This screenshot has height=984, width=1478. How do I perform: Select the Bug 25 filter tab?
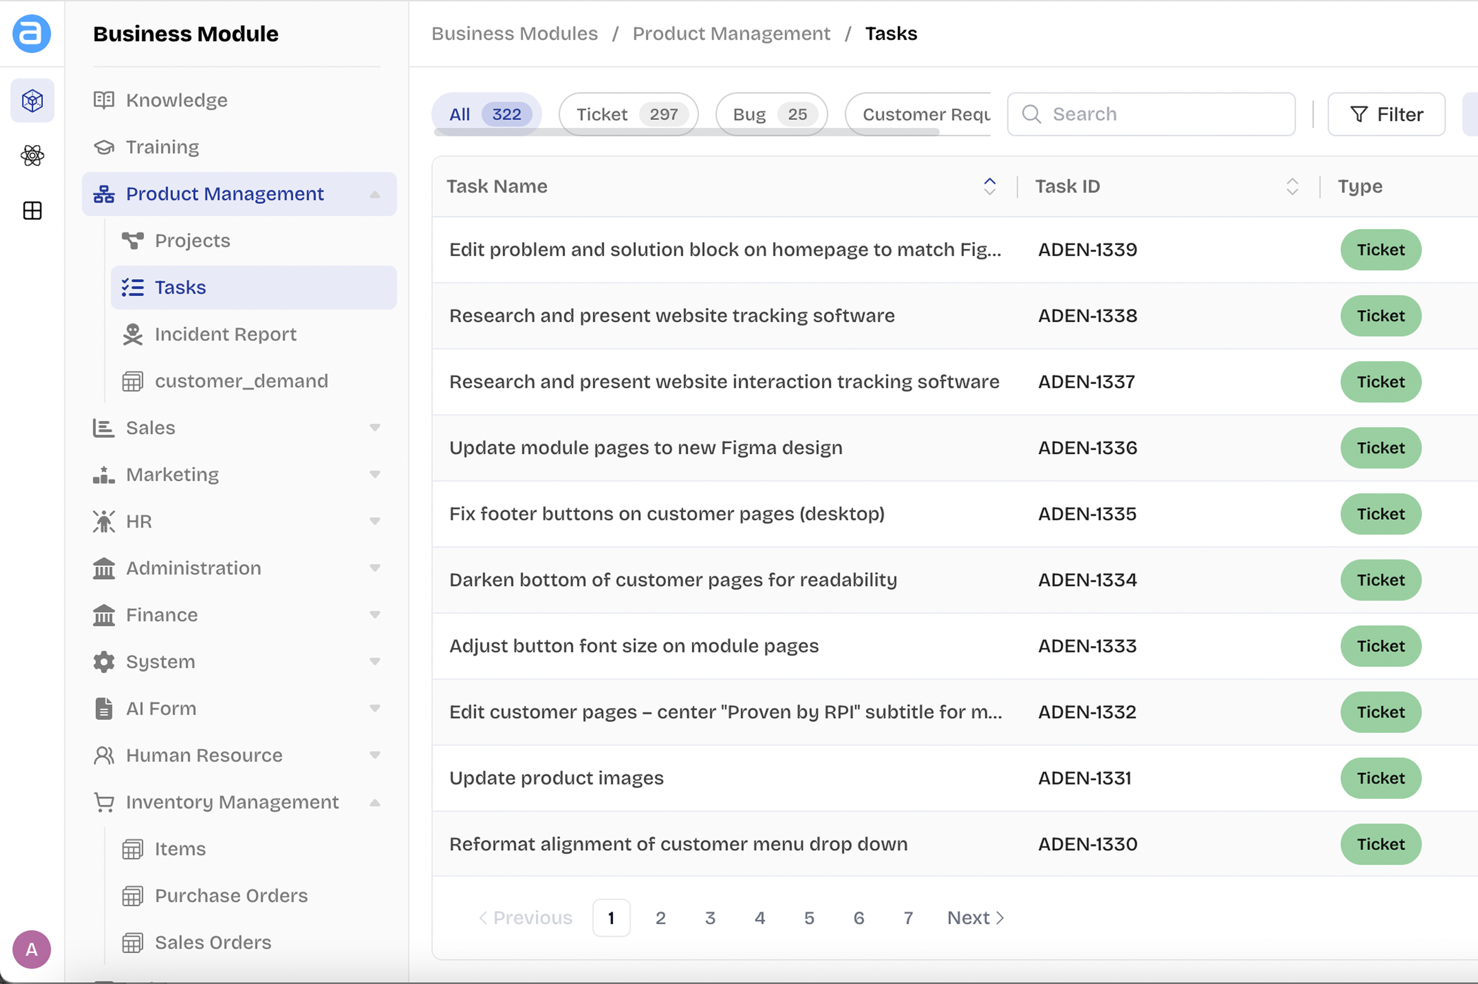tap(771, 114)
